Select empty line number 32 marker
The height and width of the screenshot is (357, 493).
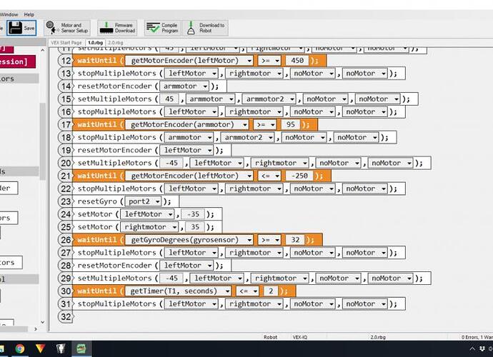(x=66, y=317)
